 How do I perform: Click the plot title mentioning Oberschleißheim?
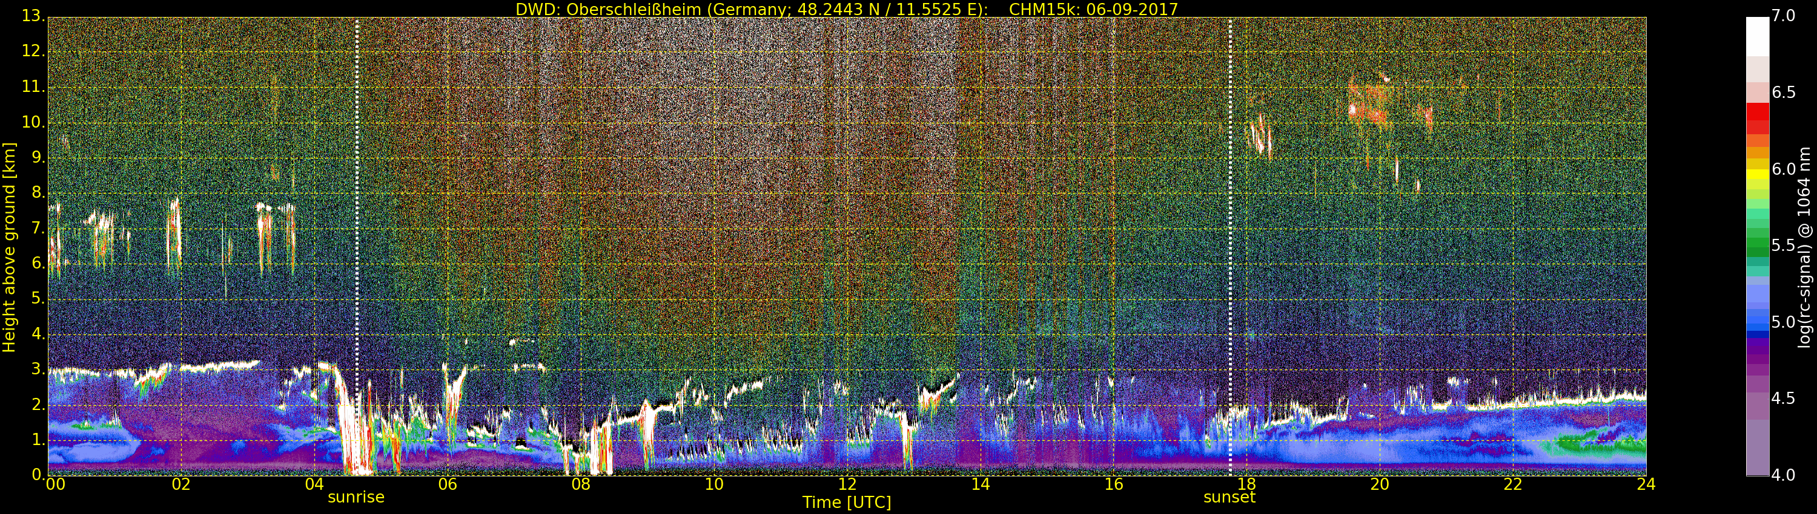pyautogui.click(x=847, y=9)
